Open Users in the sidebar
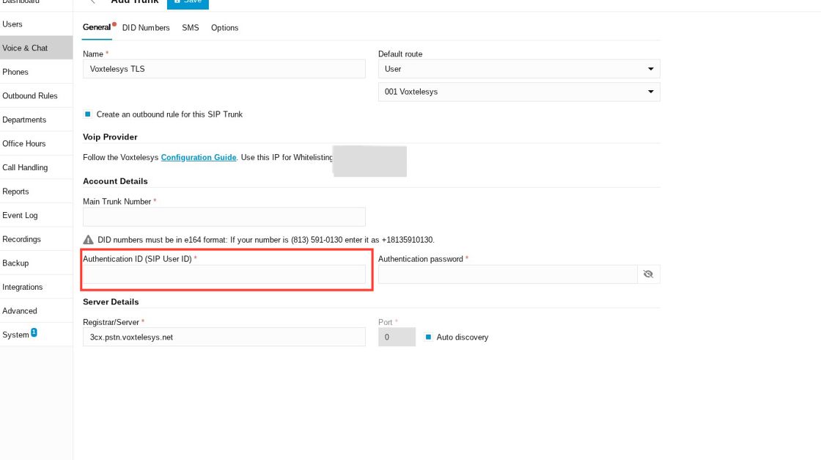This screenshot has height=460, width=821. tap(36, 24)
